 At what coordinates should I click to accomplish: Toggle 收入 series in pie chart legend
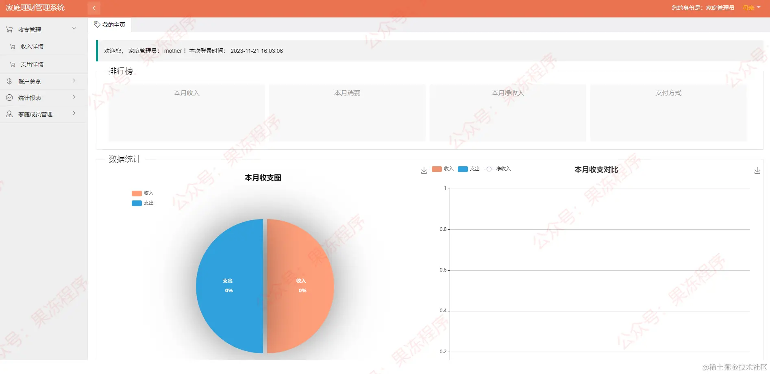click(x=143, y=193)
